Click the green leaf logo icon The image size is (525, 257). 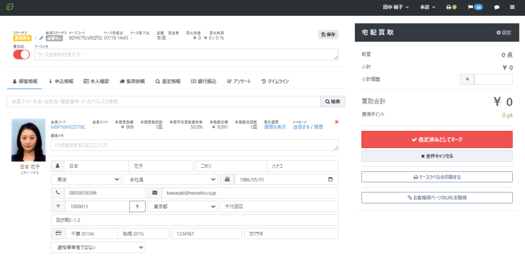point(10,7)
